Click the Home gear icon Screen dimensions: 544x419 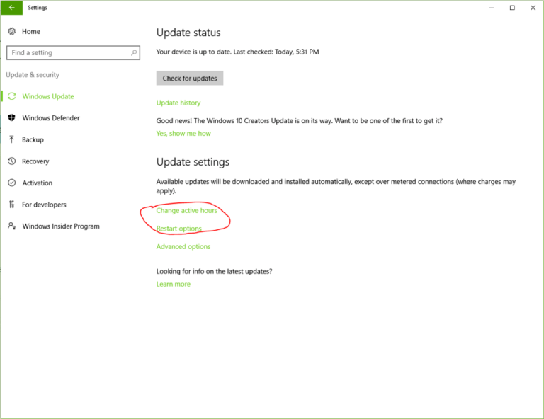pyautogui.click(x=12, y=31)
